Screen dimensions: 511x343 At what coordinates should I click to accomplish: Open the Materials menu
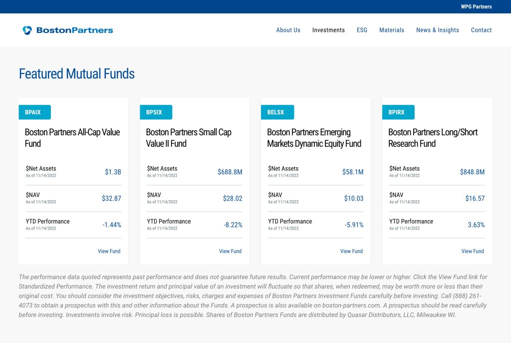pos(391,30)
